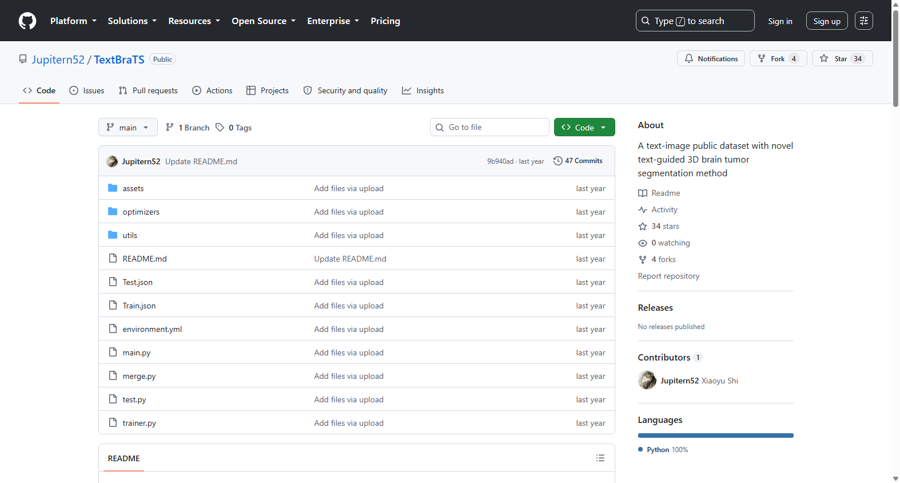Expand the Solutions menu
The image size is (900, 483).
[x=132, y=21]
